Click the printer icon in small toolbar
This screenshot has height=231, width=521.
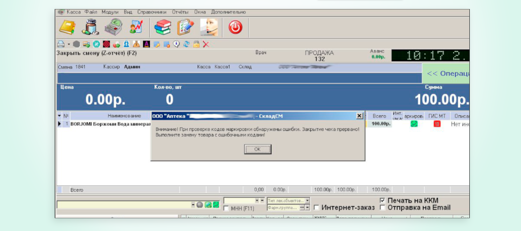click(x=60, y=44)
